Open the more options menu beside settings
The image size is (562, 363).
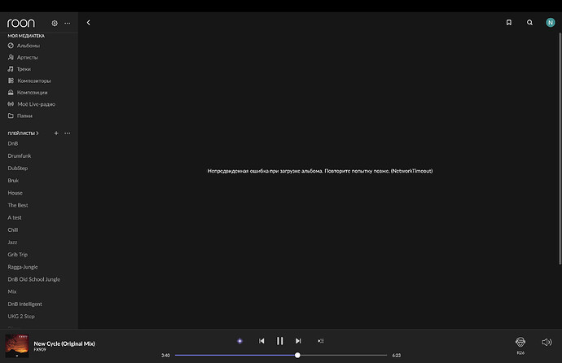68,23
